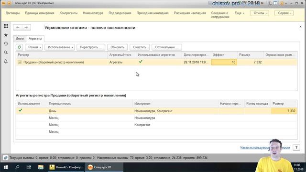Open the sections grid menu icon
Screen dimensions: 306x172
pyautogui.click(x=6, y=26)
